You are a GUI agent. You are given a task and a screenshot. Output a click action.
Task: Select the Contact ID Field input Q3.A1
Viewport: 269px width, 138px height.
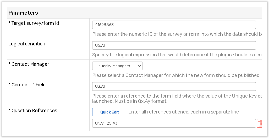[x=174, y=86]
